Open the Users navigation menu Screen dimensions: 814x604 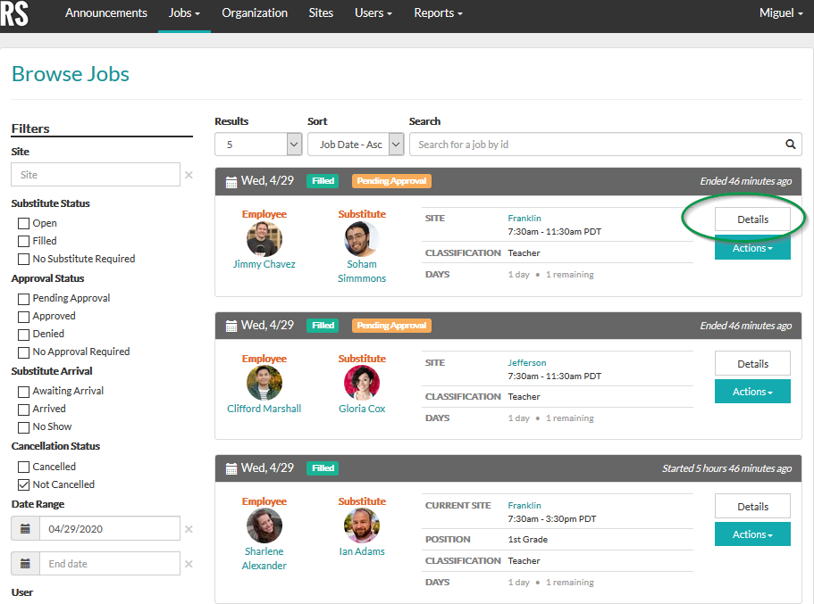(373, 13)
